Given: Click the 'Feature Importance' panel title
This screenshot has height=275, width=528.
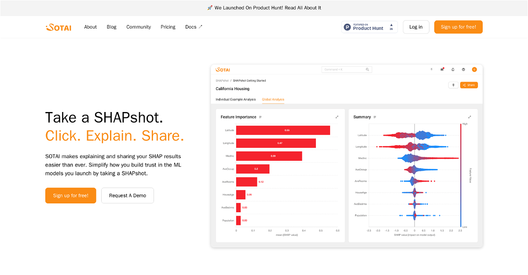Looking at the screenshot, I should (x=238, y=117).
